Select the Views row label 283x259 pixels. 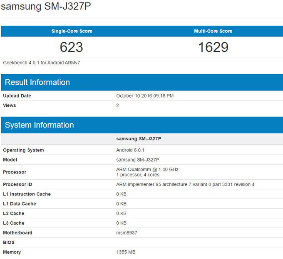click(x=10, y=105)
